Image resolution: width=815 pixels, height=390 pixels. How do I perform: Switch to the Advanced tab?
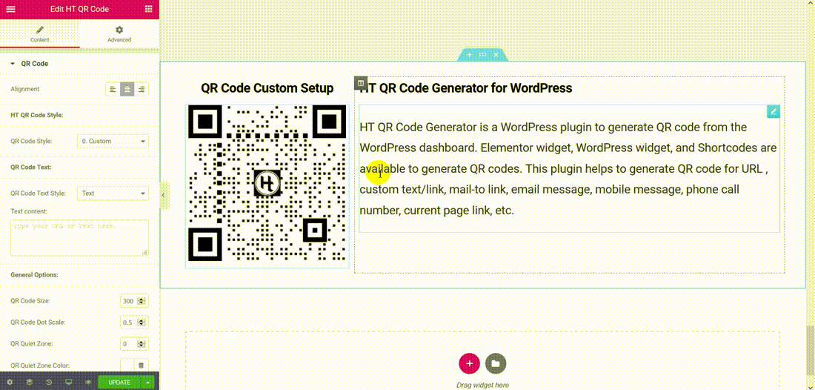pyautogui.click(x=119, y=34)
